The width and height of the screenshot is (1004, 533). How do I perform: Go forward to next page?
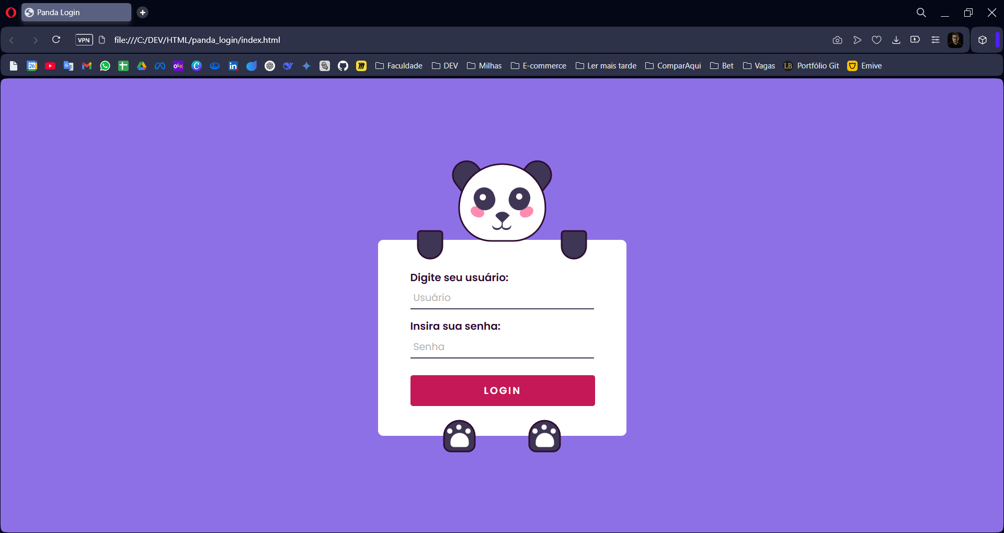[x=35, y=40]
